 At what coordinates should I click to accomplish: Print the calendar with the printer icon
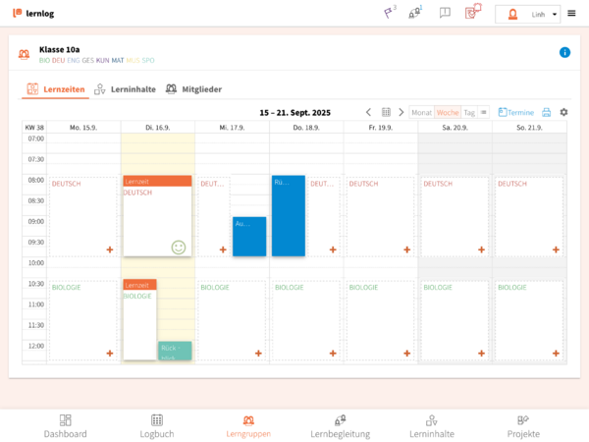(x=547, y=112)
